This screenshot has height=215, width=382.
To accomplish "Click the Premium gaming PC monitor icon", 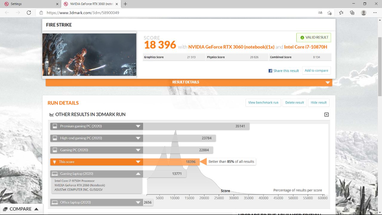I will [x=55, y=126].
